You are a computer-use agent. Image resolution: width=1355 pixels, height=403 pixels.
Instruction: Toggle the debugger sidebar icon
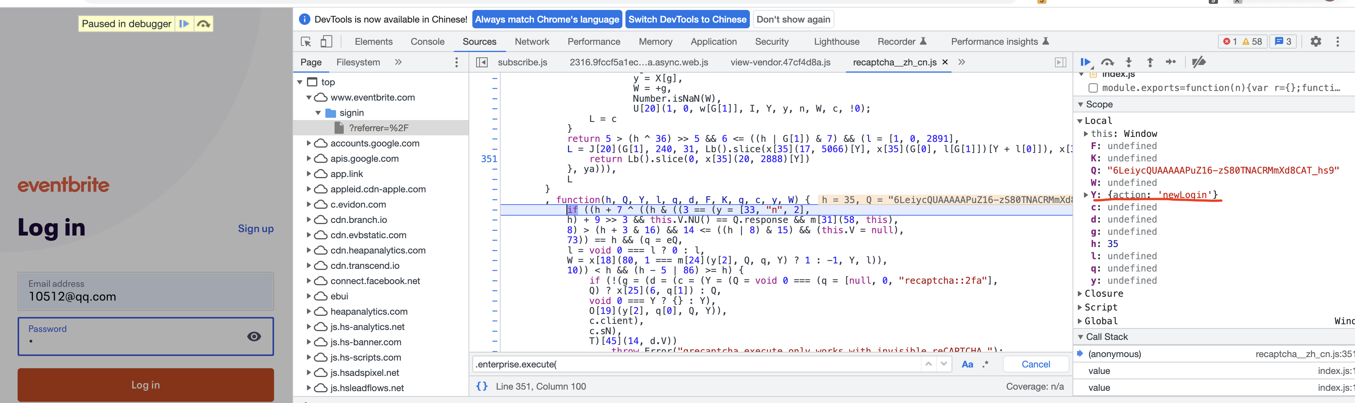[x=1060, y=63]
